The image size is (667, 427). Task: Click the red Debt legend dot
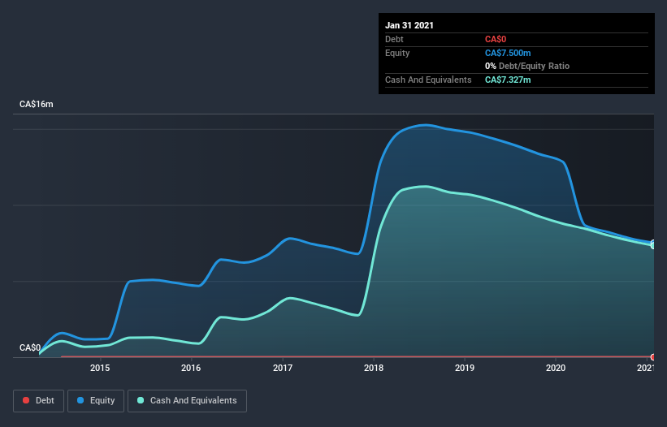click(26, 400)
